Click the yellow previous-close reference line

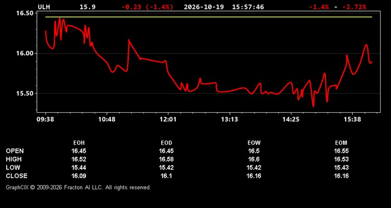(x=209, y=17)
